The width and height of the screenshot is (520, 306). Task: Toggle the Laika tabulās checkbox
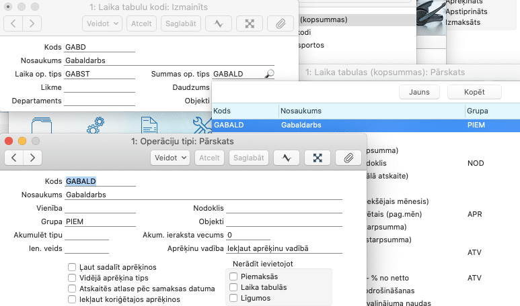point(233,287)
